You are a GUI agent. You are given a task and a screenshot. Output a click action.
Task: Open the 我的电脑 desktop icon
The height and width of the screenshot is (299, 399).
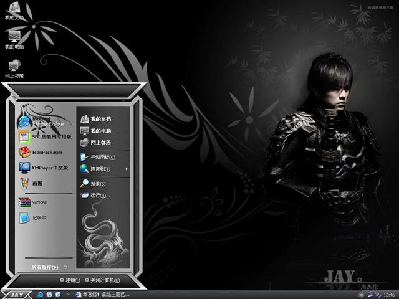[14, 40]
